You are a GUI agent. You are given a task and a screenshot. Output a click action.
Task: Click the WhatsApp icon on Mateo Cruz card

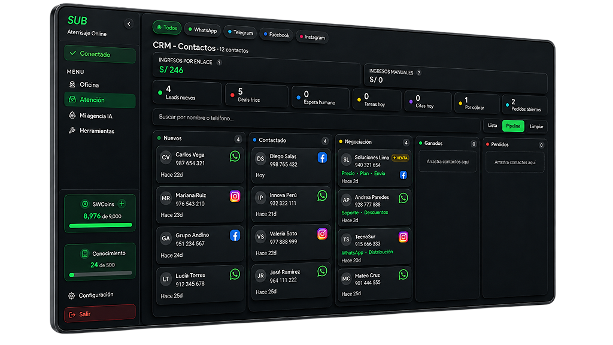pyautogui.click(x=403, y=274)
